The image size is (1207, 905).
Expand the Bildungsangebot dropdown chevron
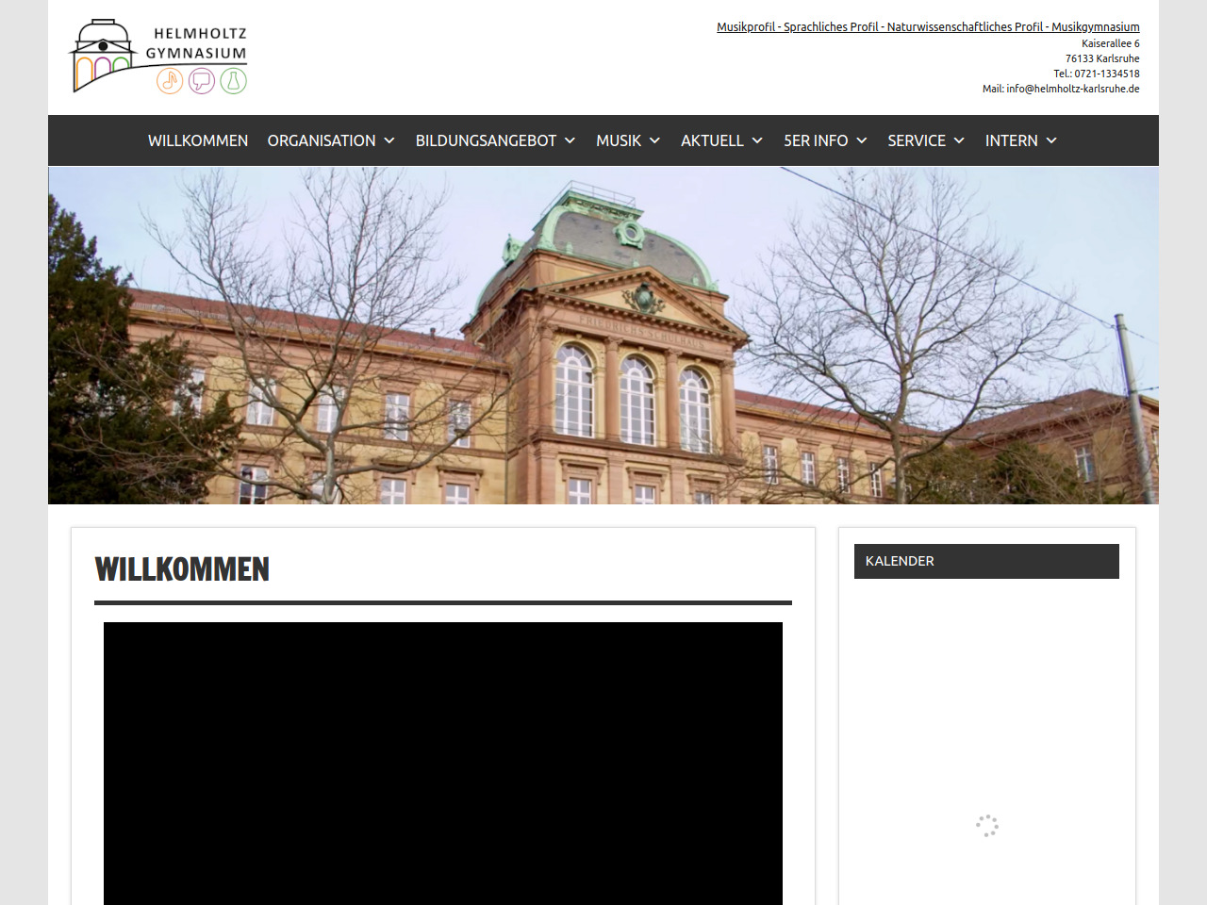pos(570,140)
